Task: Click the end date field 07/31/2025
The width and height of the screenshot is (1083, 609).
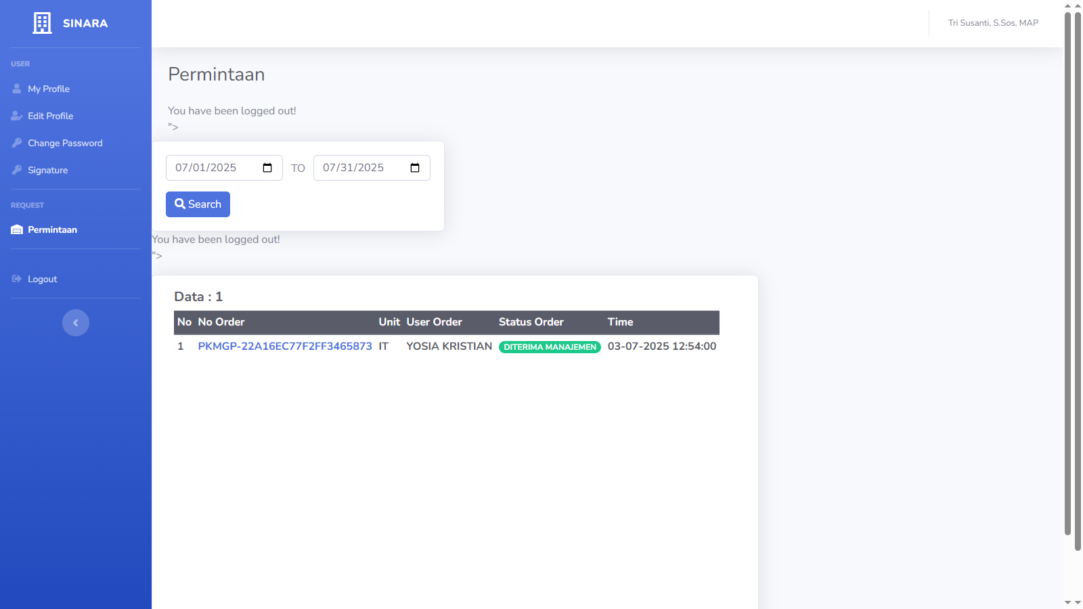Action: 353,168
